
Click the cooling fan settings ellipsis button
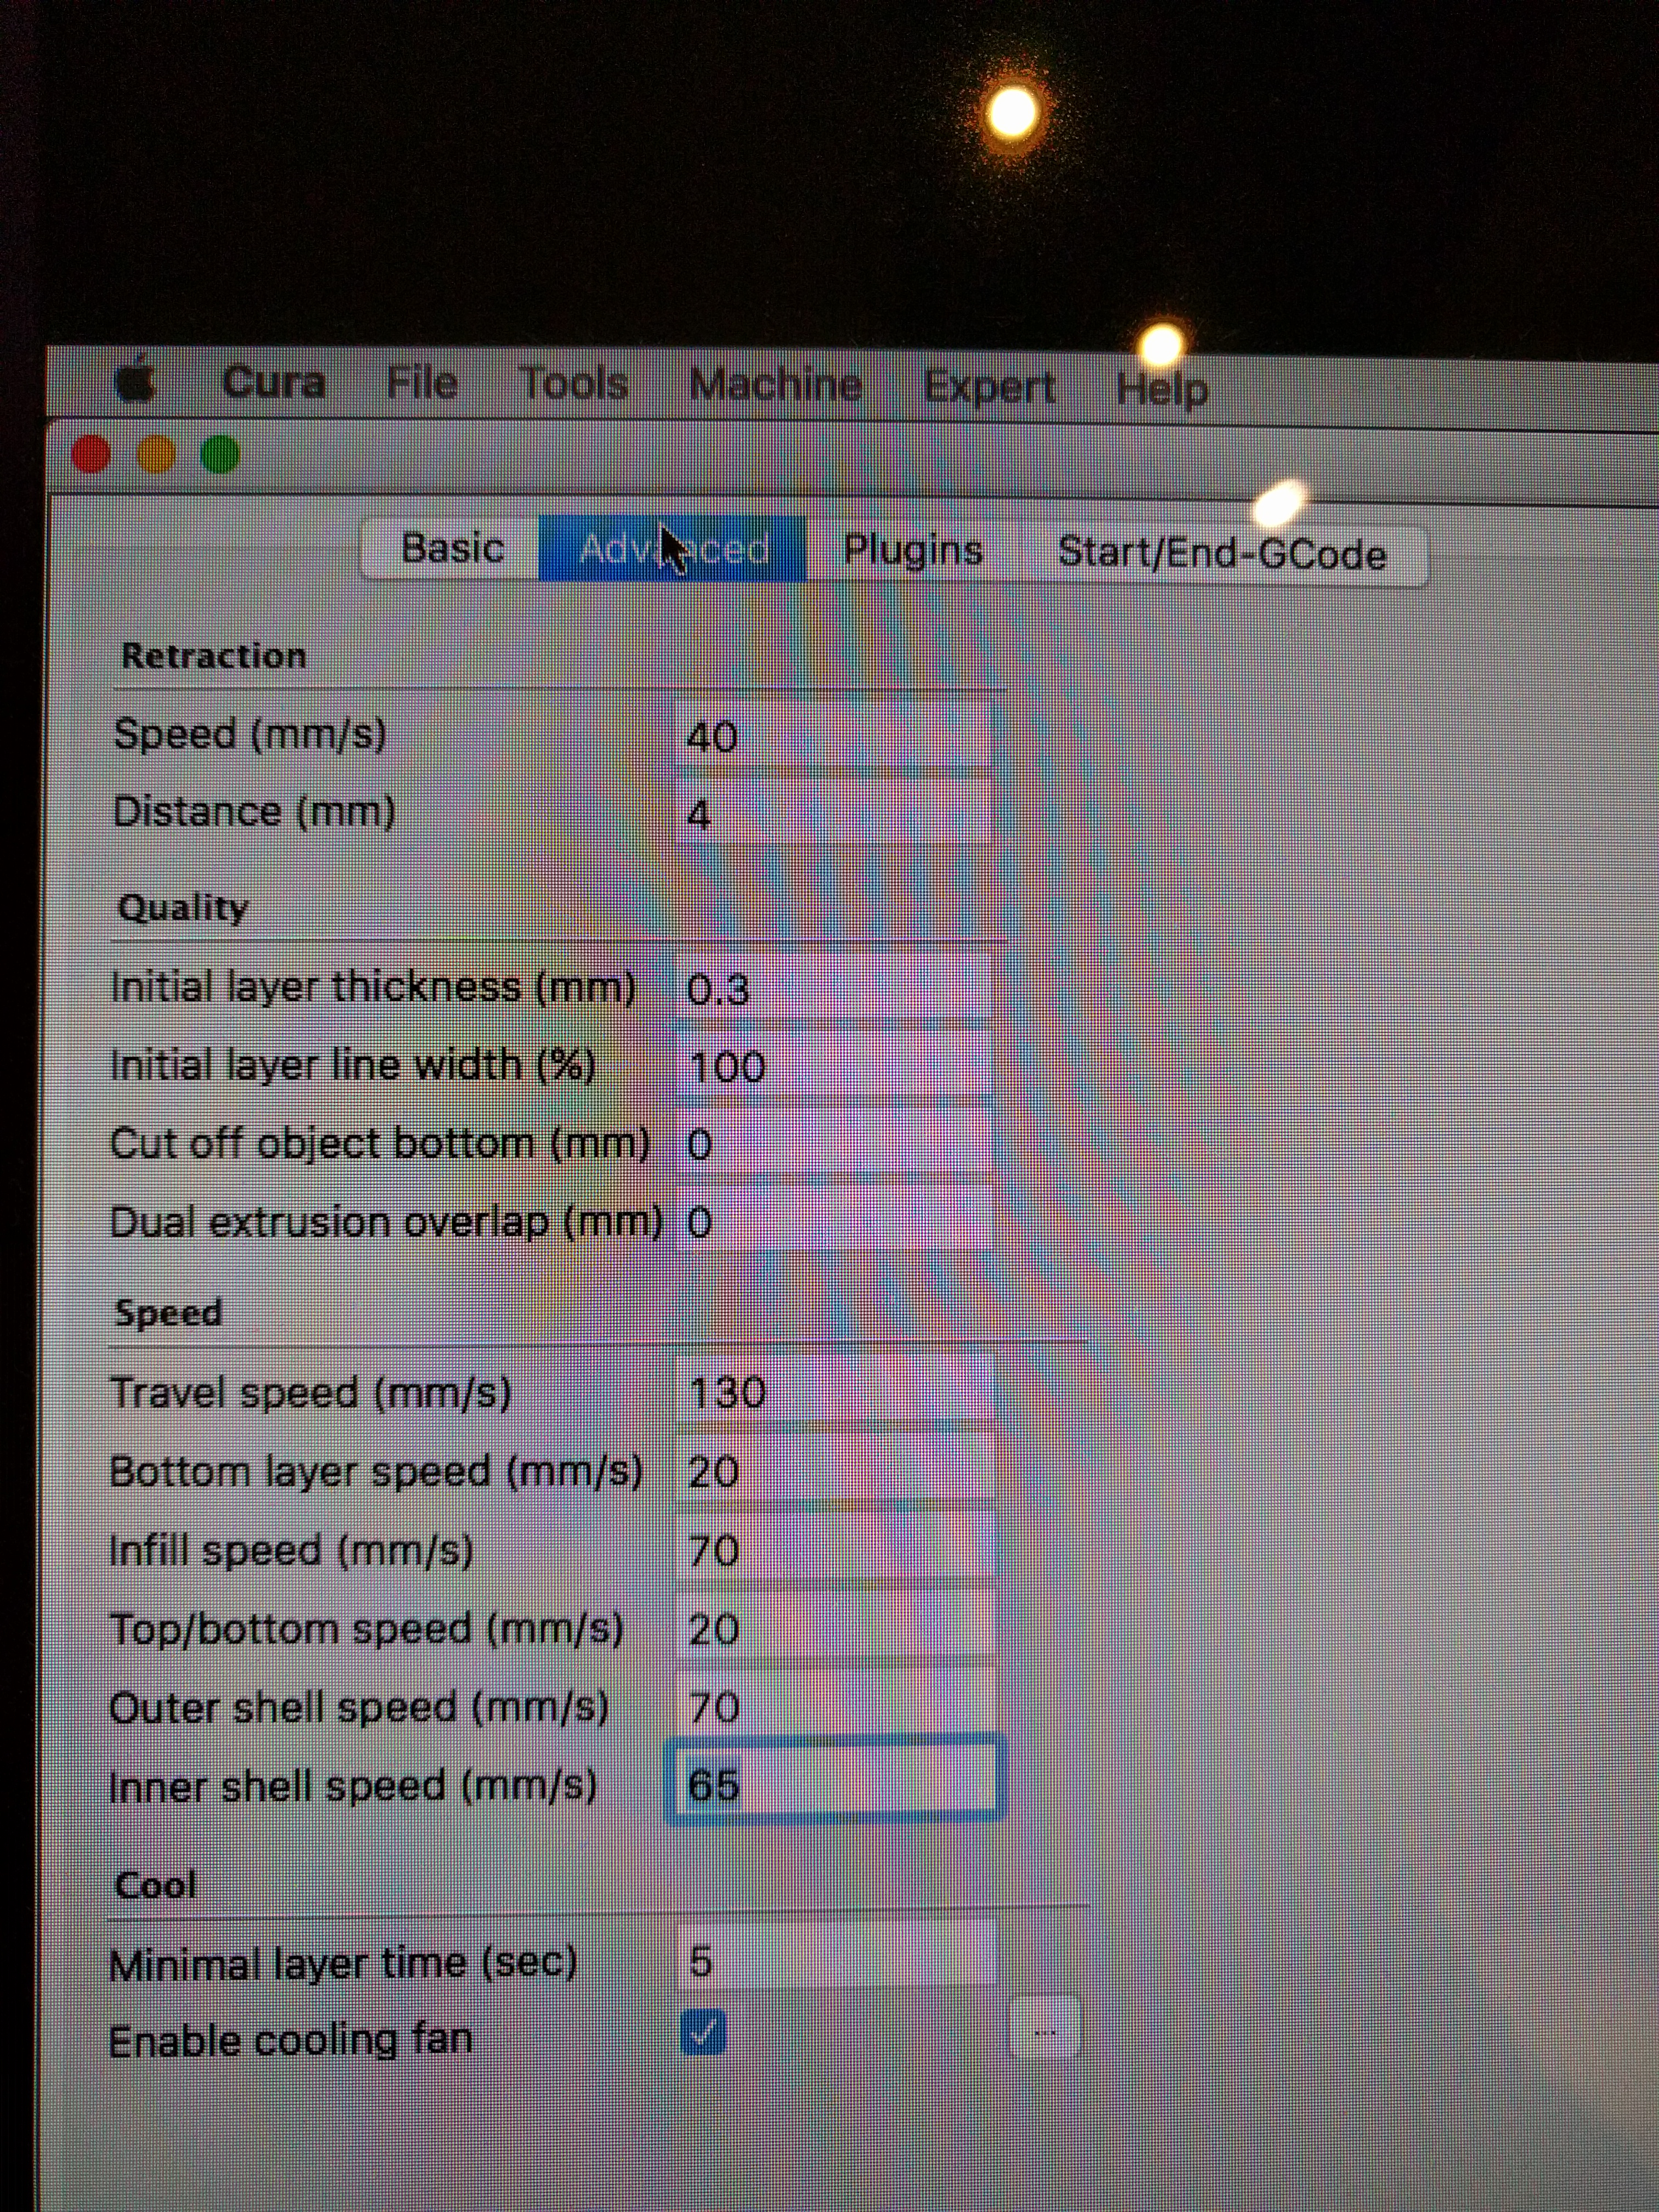tap(1045, 2031)
